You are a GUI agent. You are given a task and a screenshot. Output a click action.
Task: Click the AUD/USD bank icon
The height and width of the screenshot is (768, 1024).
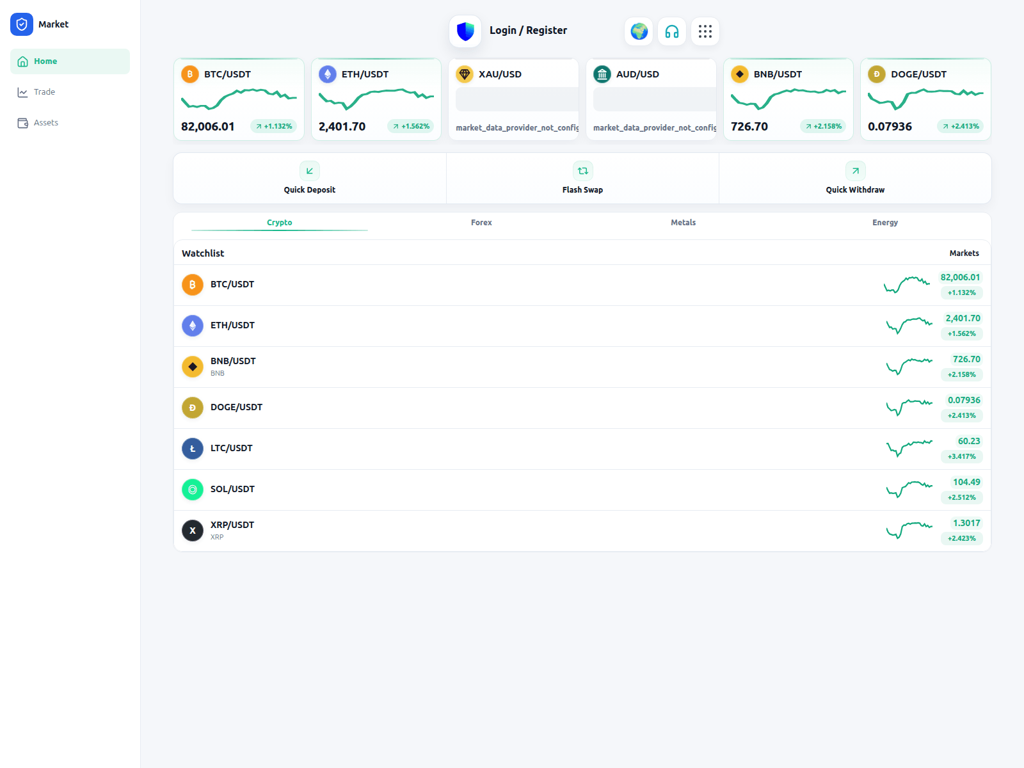[602, 74]
